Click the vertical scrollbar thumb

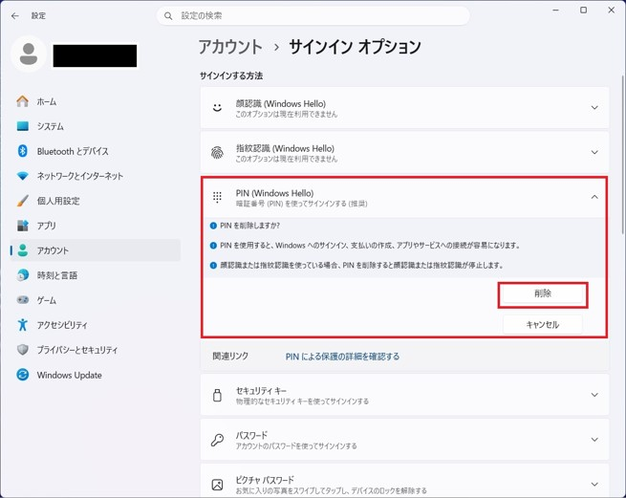[622, 155]
